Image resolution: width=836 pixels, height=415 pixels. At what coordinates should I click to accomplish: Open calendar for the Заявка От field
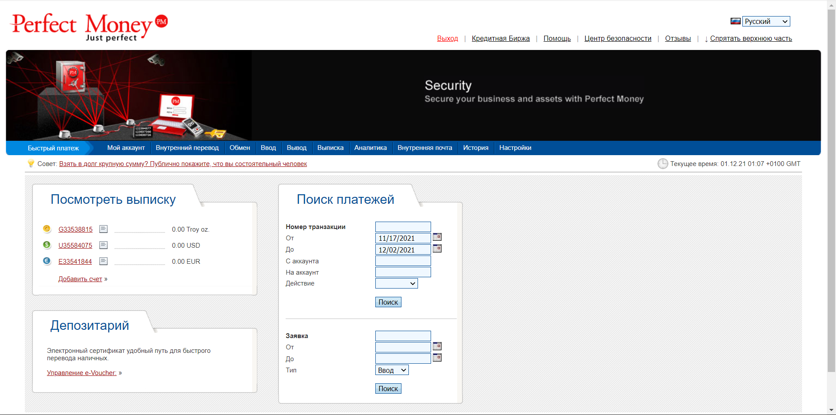pos(437,346)
